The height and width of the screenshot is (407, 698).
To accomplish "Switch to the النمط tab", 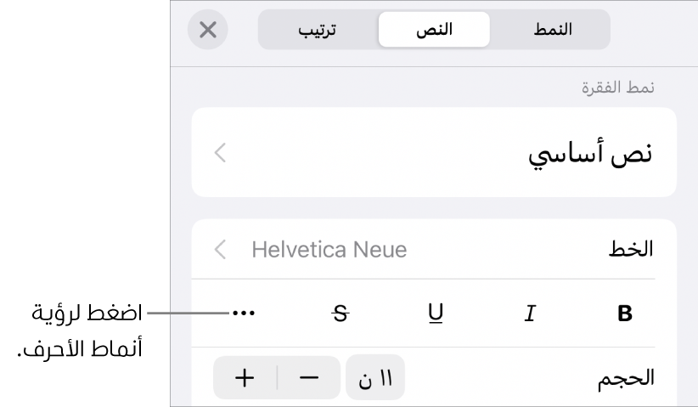I will tap(550, 30).
